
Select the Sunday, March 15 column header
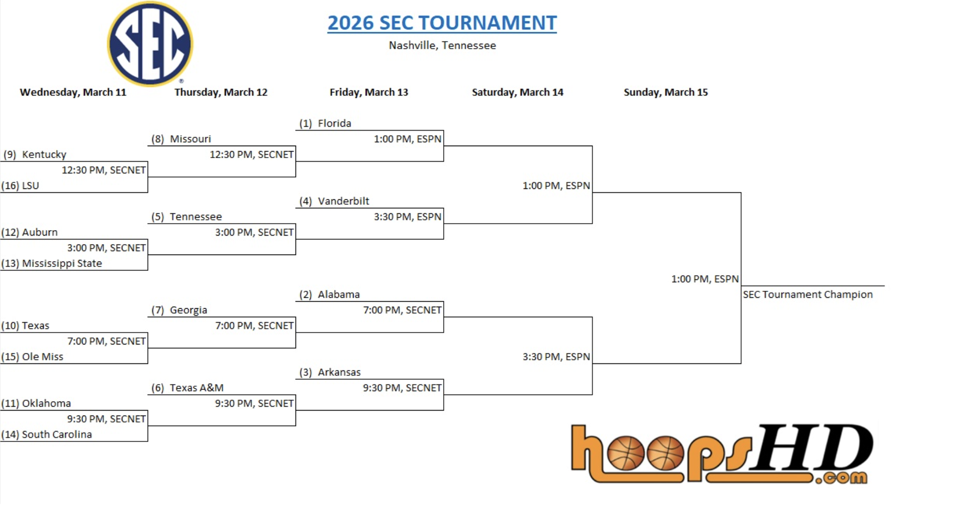point(666,92)
